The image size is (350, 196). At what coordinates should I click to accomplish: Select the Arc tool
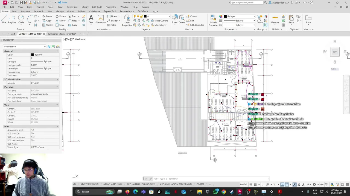point(29,19)
